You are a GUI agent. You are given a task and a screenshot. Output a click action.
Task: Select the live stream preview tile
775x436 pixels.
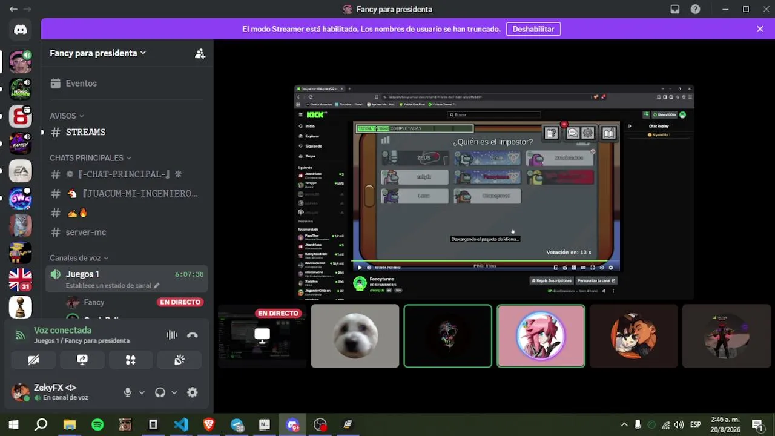[262, 336]
